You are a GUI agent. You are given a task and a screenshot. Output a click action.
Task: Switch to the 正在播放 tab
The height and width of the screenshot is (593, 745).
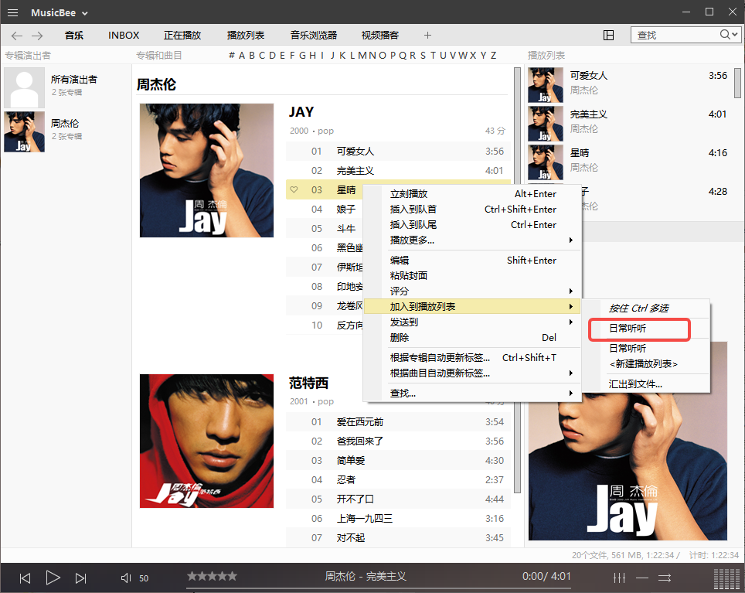pos(182,35)
